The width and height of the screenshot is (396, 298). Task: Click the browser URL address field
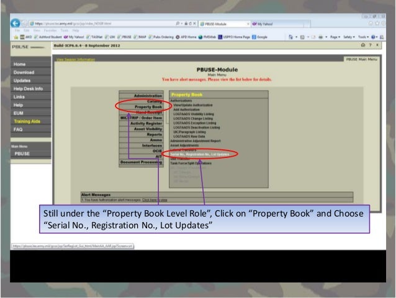(102, 24)
